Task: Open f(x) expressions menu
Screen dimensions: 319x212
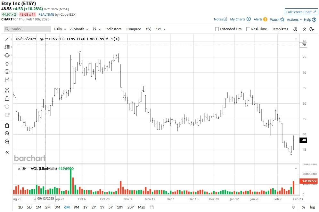Action: pyautogui.click(x=149, y=29)
